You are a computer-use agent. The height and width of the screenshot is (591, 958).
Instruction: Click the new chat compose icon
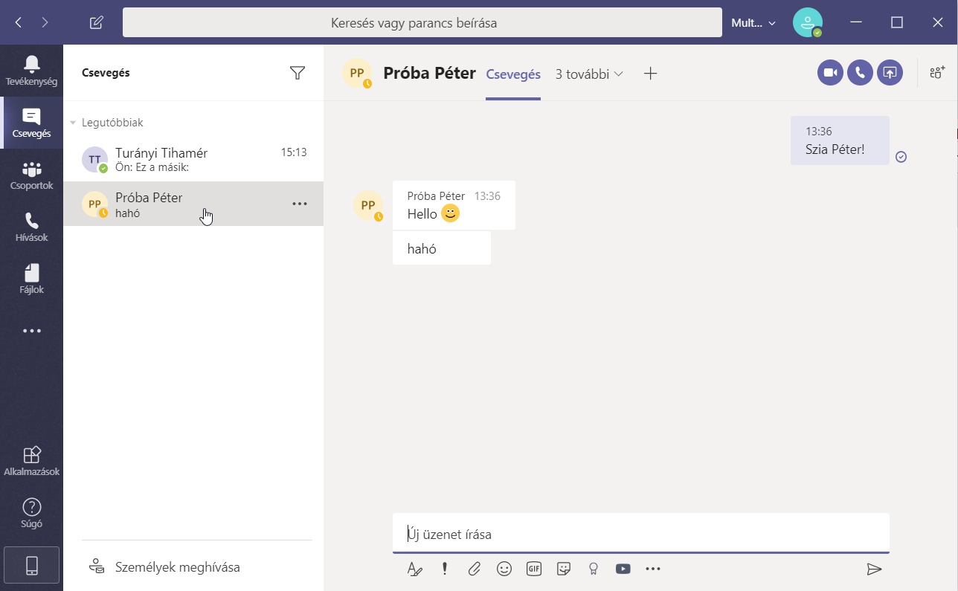point(96,22)
